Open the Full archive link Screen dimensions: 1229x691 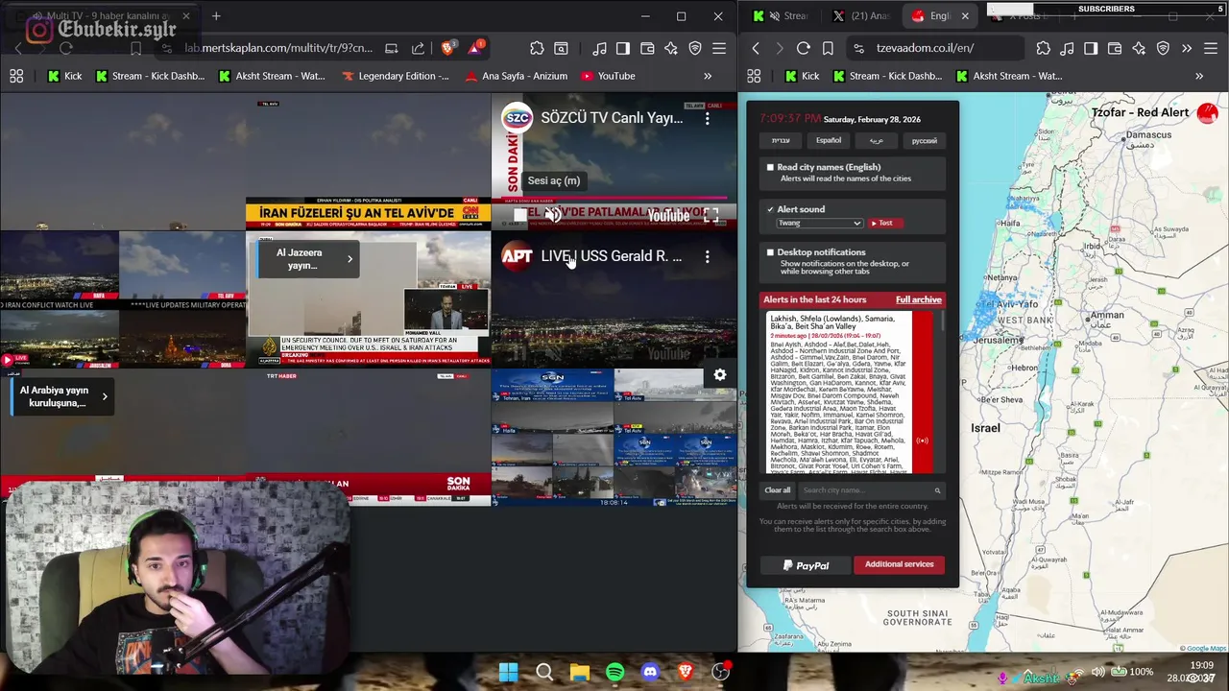point(919,299)
